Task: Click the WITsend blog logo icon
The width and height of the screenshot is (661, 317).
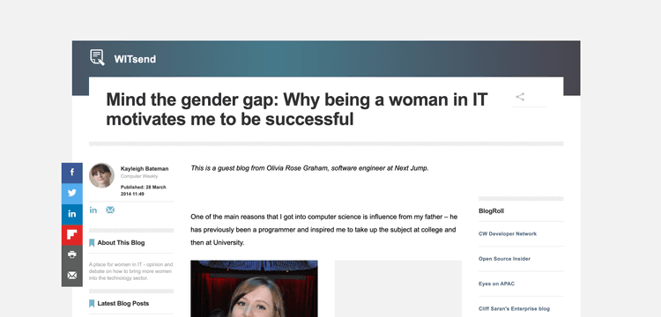Action: 97,57
